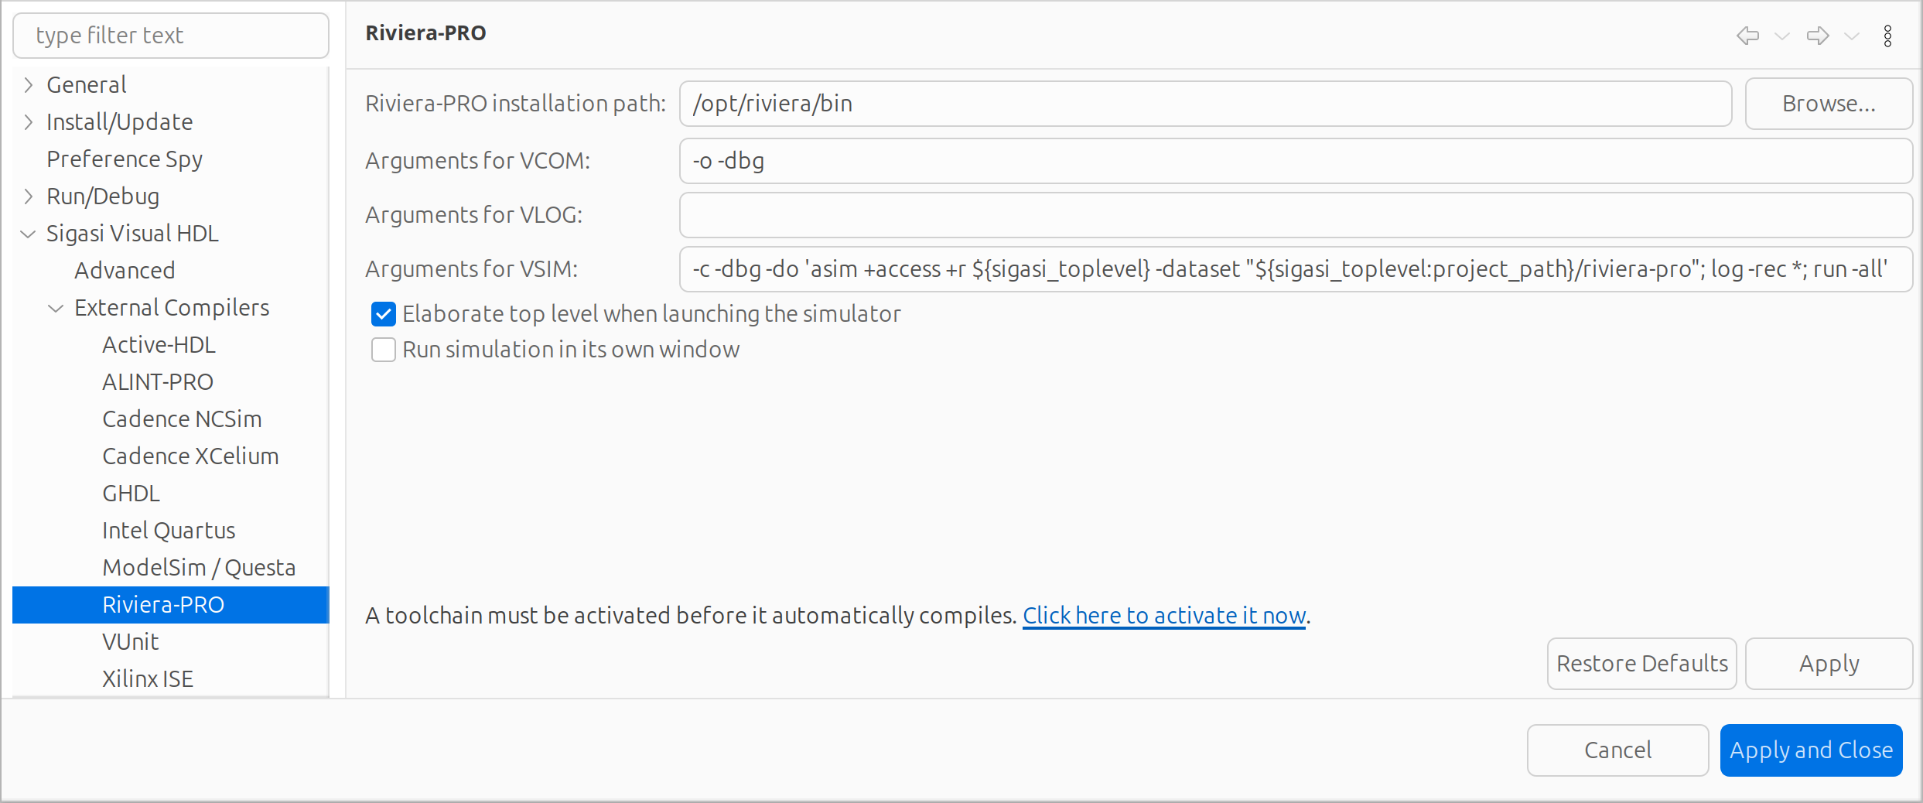Viewport: 1923px width, 803px height.
Task: Collapse the Sigasi Visual HDL node
Action: 29,233
